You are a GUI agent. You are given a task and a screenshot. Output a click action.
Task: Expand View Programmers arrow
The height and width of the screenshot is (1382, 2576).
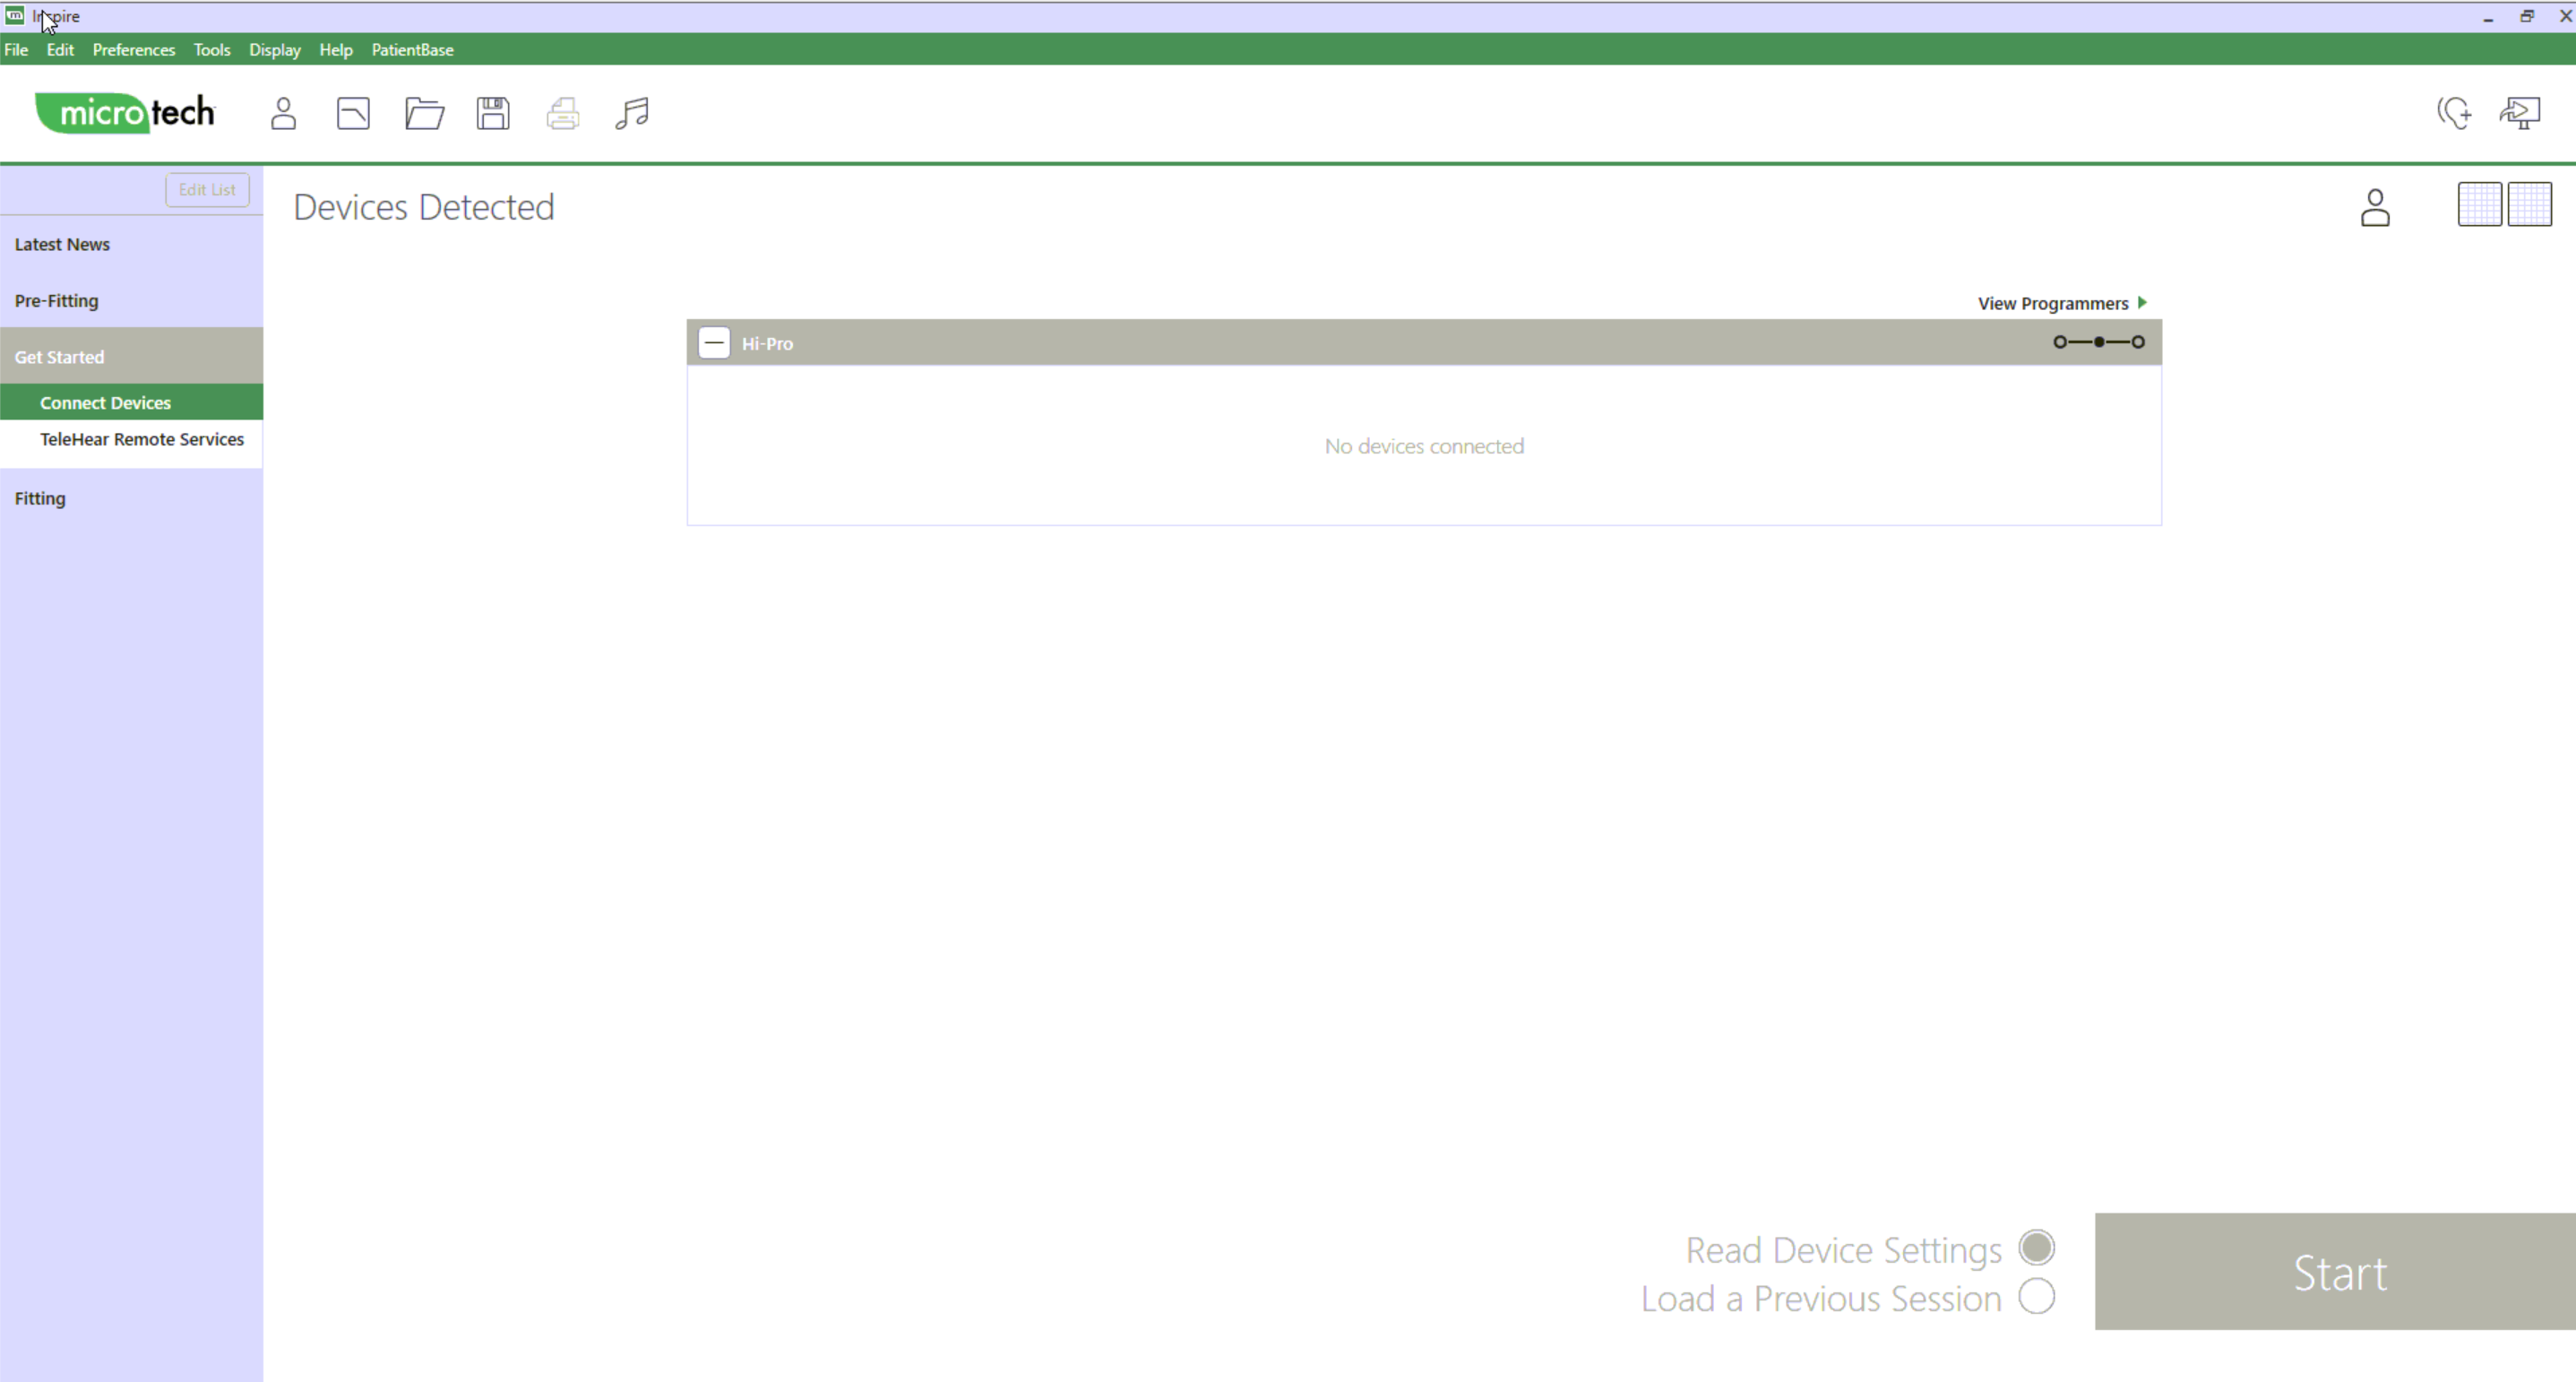[x=2142, y=302]
